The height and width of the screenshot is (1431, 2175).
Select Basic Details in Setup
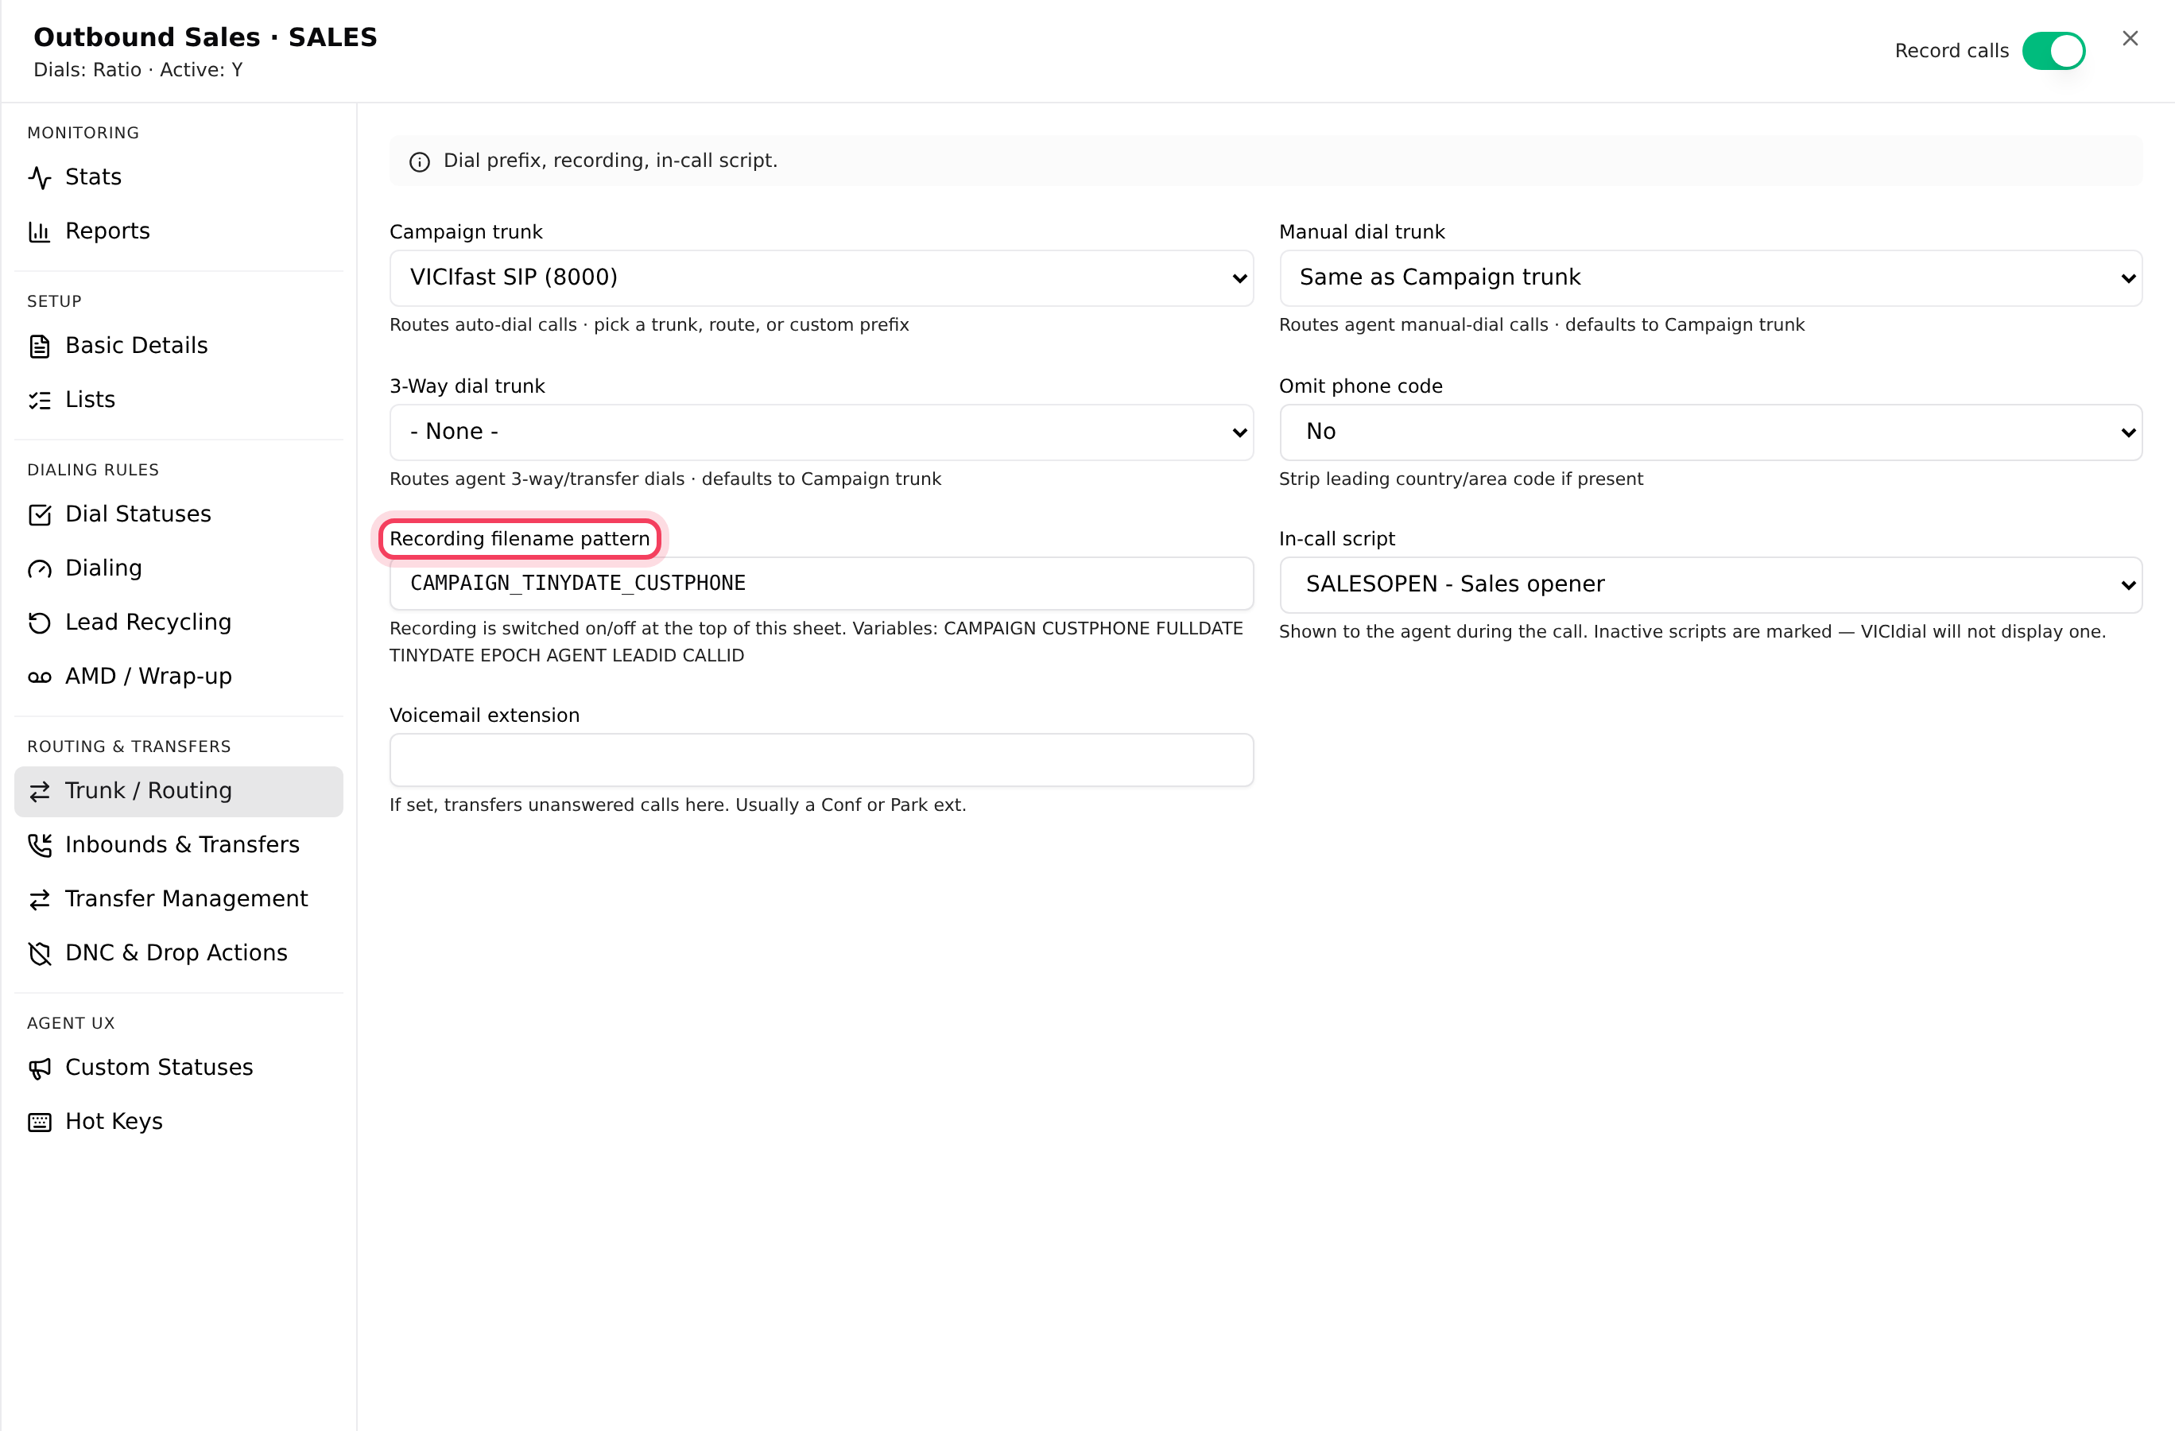click(x=178, y=347)
